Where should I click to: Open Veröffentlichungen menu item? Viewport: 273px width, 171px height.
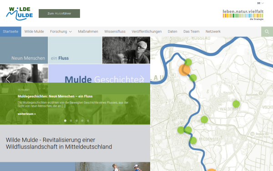click(147, 31)
